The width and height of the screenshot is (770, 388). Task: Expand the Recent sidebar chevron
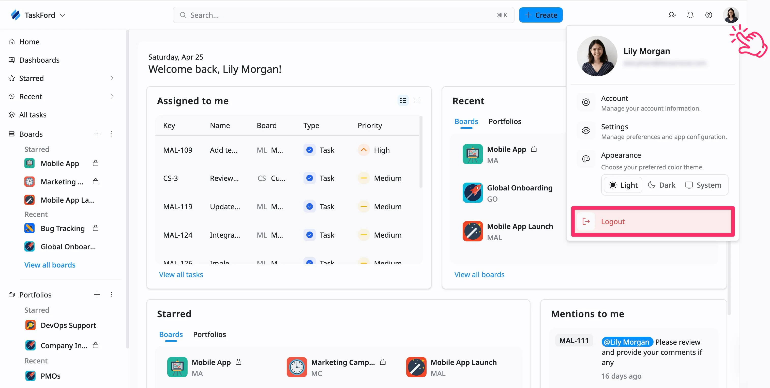112,96
